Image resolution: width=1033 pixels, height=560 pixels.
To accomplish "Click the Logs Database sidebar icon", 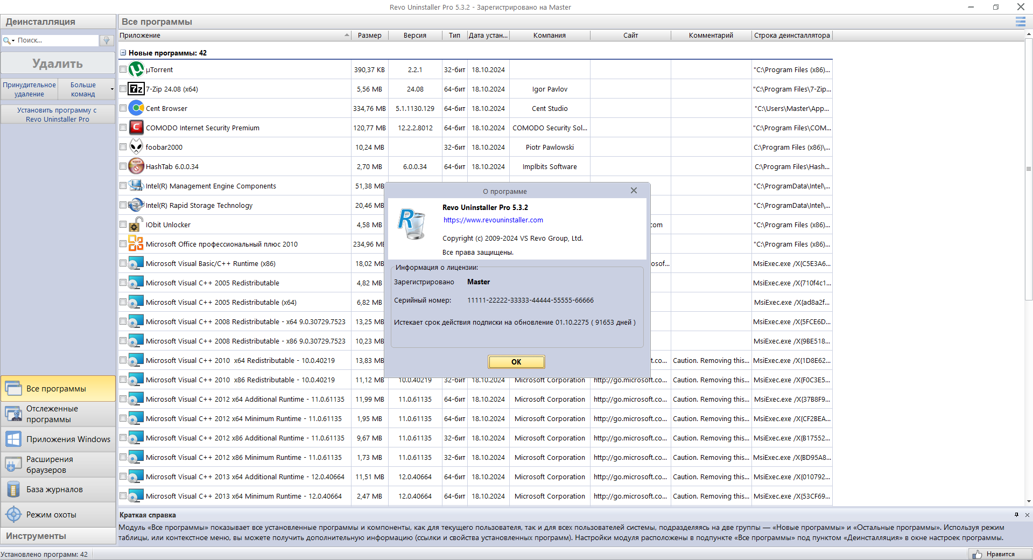I will pos(13,489).
